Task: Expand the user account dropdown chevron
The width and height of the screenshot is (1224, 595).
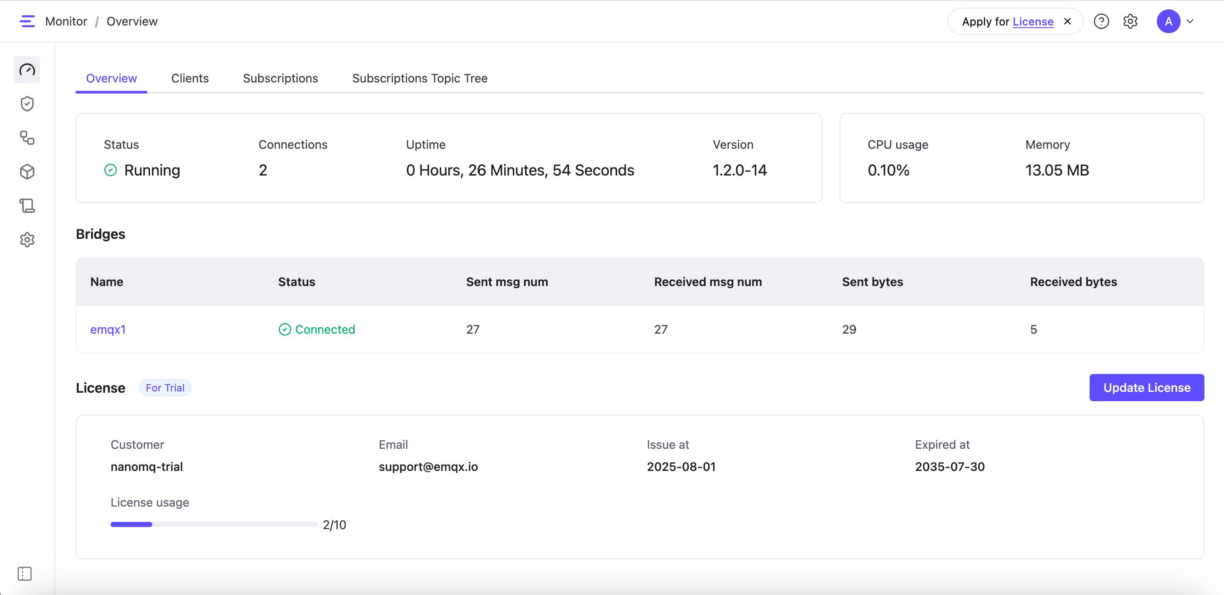Action: (x=1190, y=21)
